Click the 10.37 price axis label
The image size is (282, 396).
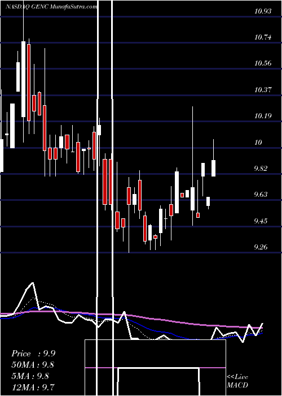pos(263,90)
